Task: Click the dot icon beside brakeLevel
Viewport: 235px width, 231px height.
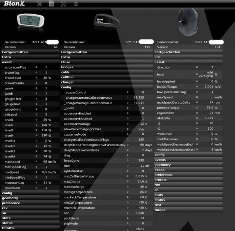Action: pyautogui.click(x=37, y=78)
